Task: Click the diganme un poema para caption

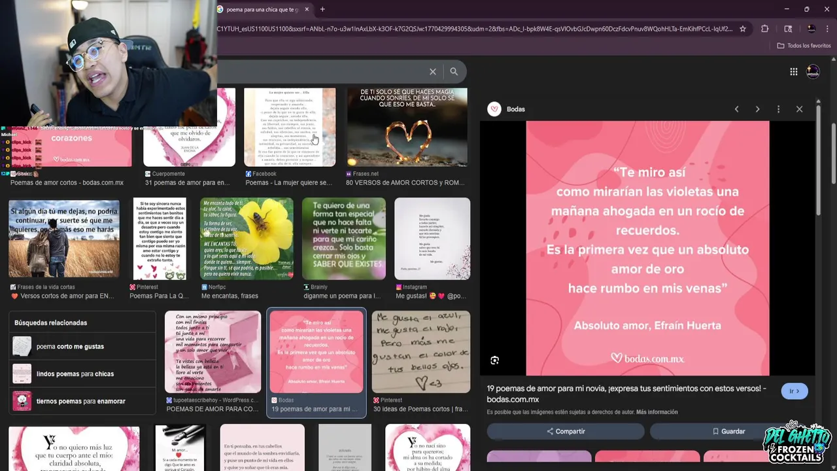Action: [342, 296]
